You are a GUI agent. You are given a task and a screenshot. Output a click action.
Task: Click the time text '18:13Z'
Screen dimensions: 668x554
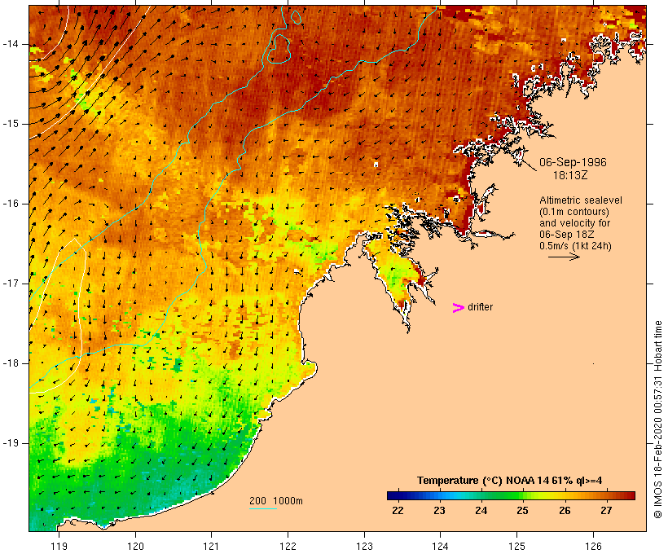coord(570,175)
